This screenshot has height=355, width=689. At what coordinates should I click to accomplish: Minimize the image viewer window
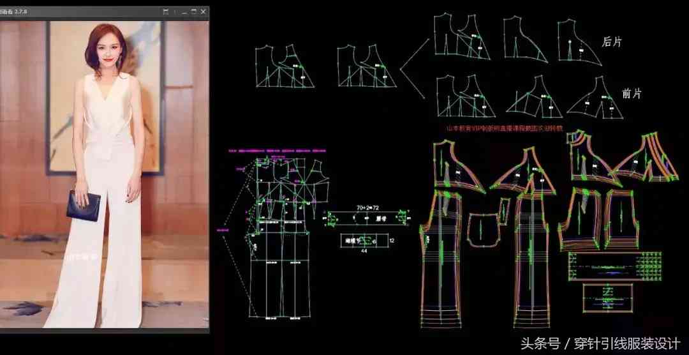click(x=184, y=12)
